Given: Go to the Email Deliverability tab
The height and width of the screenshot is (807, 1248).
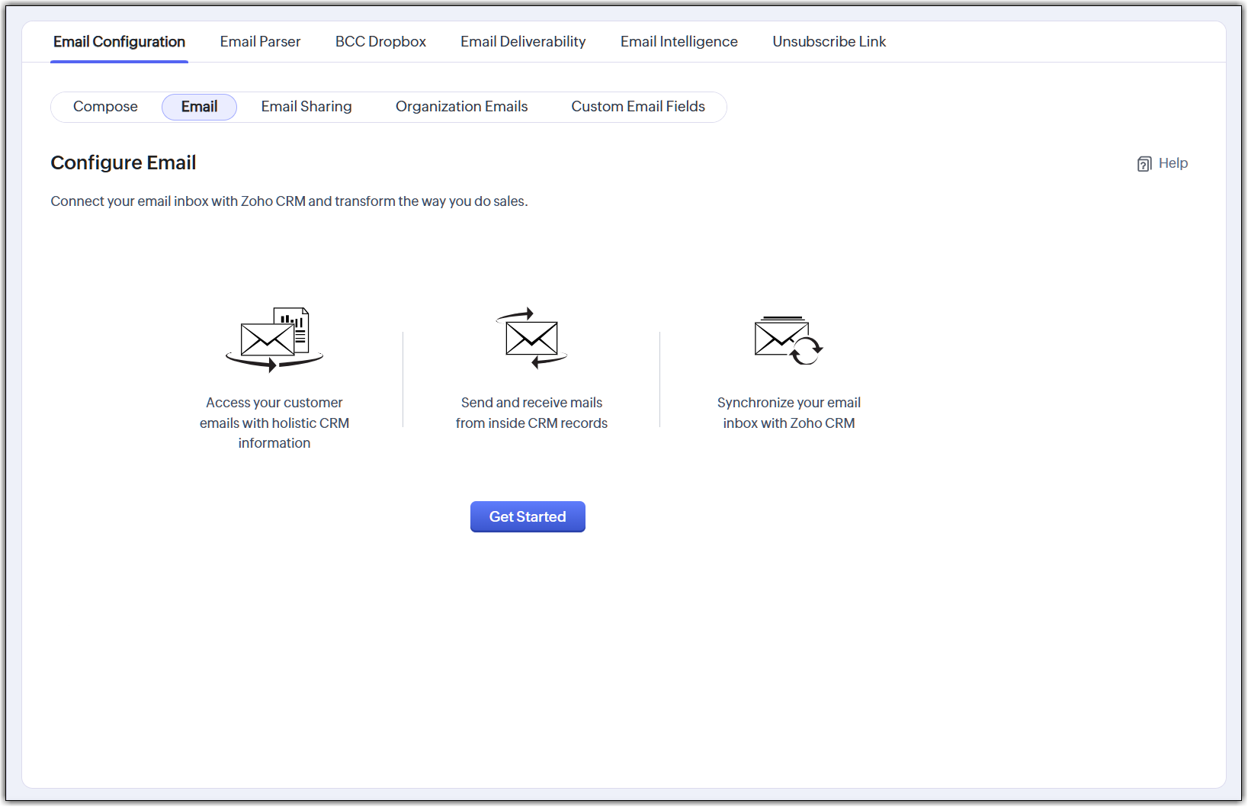Looking at the screenshot, I should 523,42.
